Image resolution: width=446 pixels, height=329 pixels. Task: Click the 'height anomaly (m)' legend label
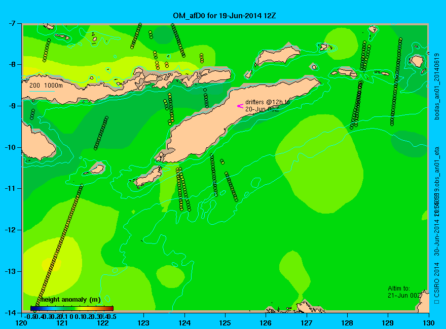(70, 300)
